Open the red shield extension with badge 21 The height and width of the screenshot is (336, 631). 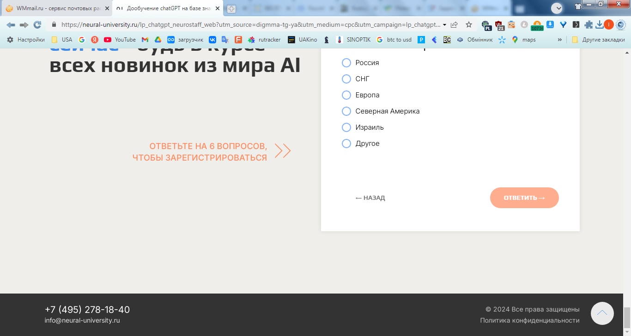point(499,25)
